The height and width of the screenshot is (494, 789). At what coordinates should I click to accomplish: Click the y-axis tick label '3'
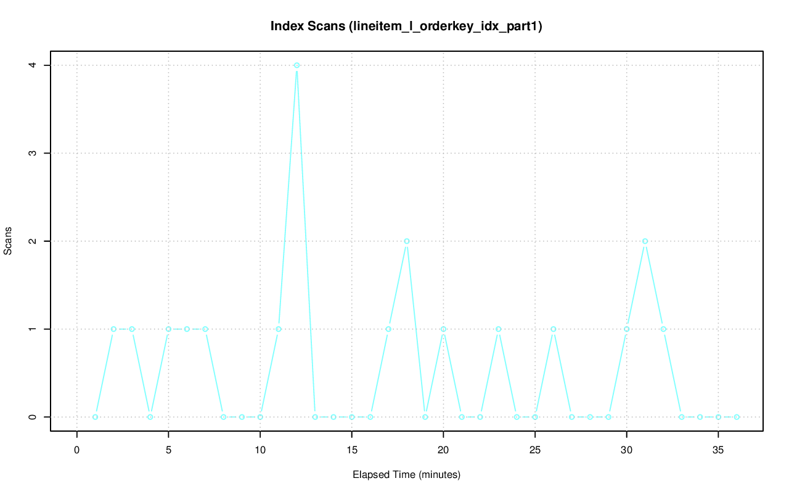coord(33,153)
